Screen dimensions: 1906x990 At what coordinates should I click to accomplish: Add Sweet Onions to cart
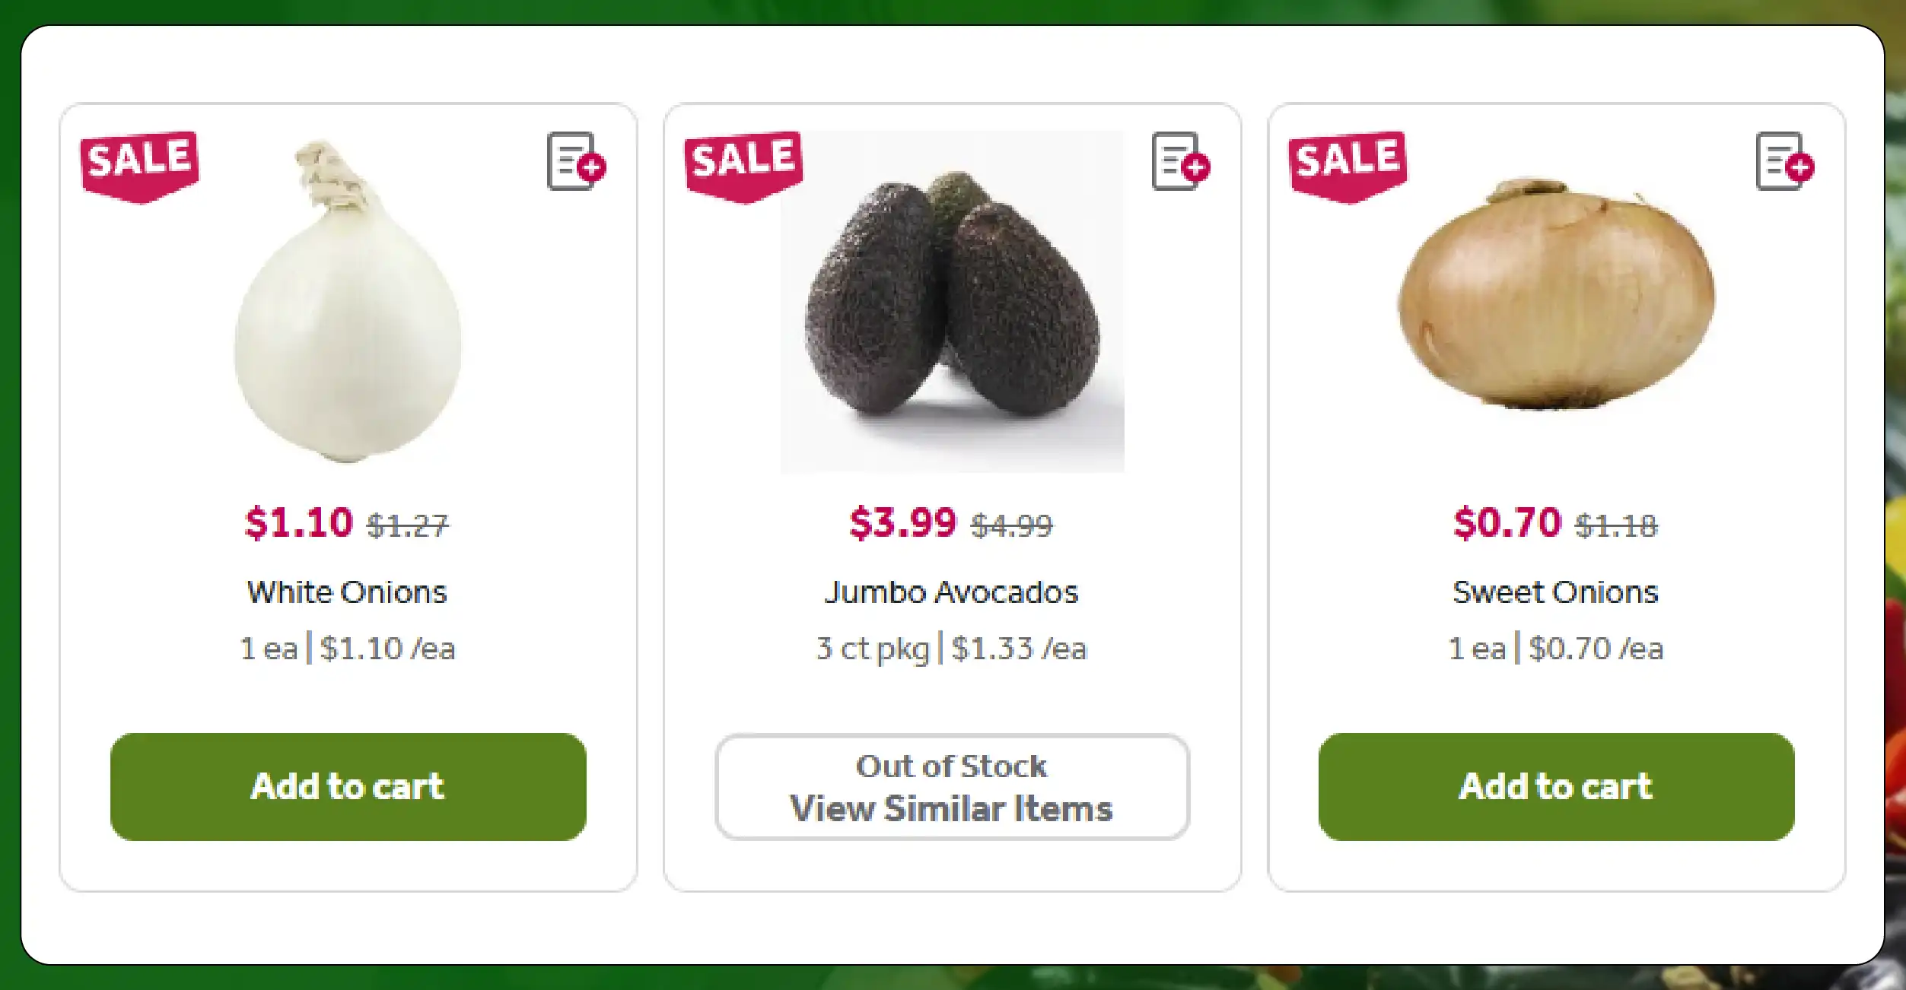tap(1556, 786)
